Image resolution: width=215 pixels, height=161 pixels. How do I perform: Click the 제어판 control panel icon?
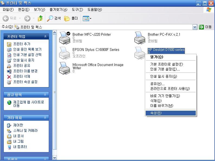click(x=9, y=125)
